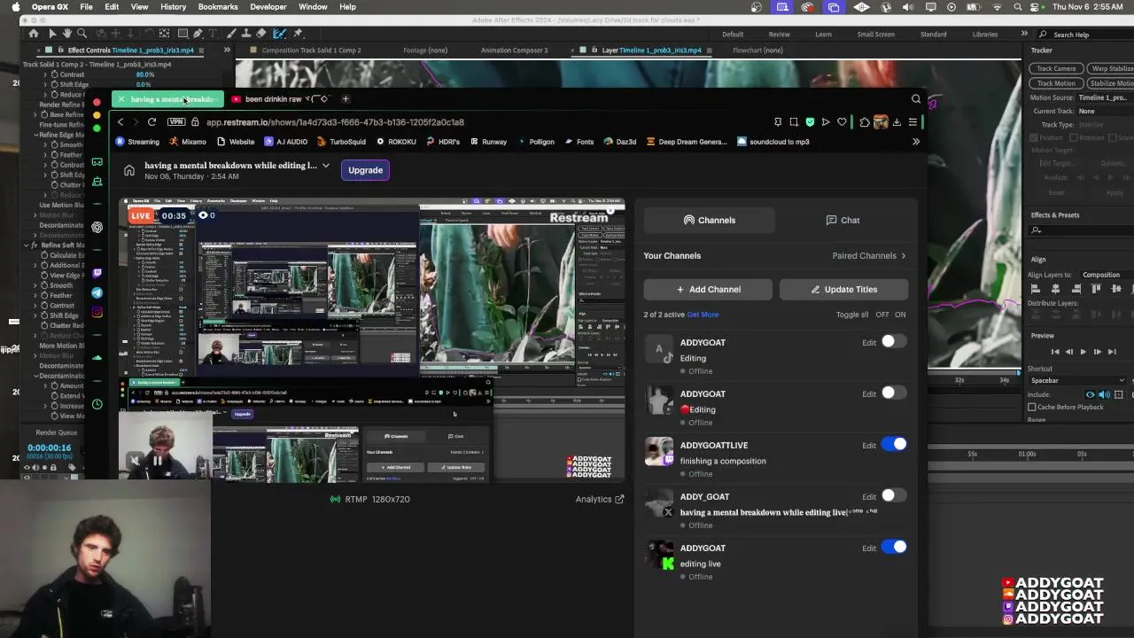Viewport: 1134px width, 638px height.
Task: Select the Puppet Pin tool in After Effects
Action: coord(298,34)
